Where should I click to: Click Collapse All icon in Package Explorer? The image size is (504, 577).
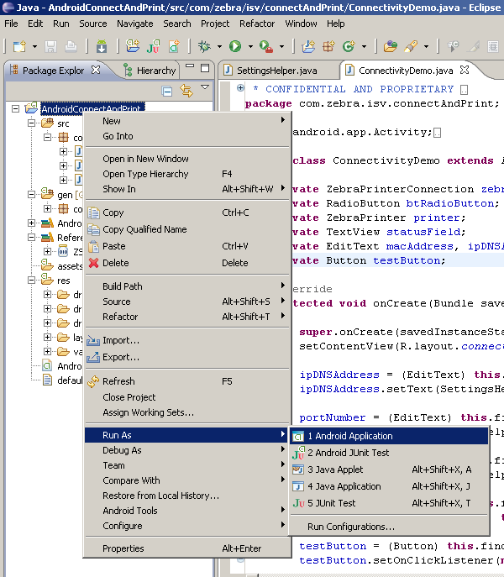coord(167,91)
